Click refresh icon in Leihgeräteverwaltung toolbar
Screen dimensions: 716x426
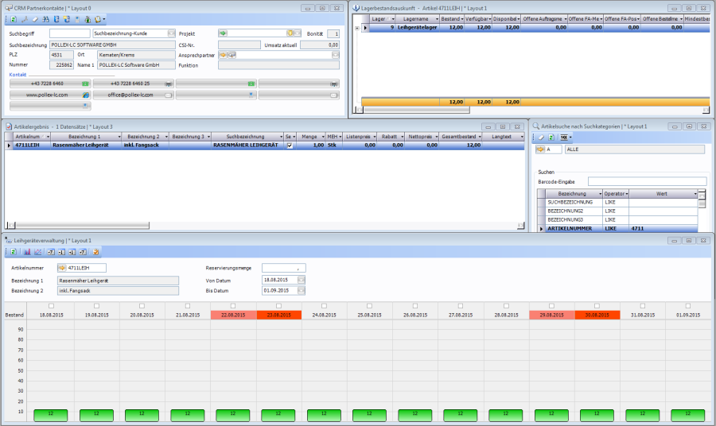click(x=15, y=252)
